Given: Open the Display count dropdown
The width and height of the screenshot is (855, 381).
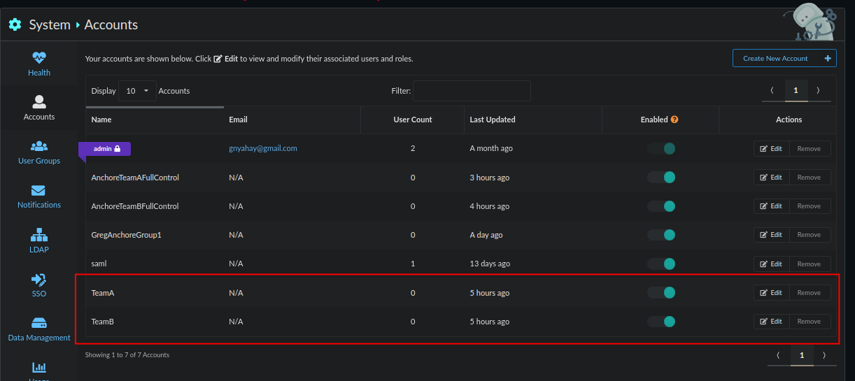Looking at the screenshot, I should point(137,91).
